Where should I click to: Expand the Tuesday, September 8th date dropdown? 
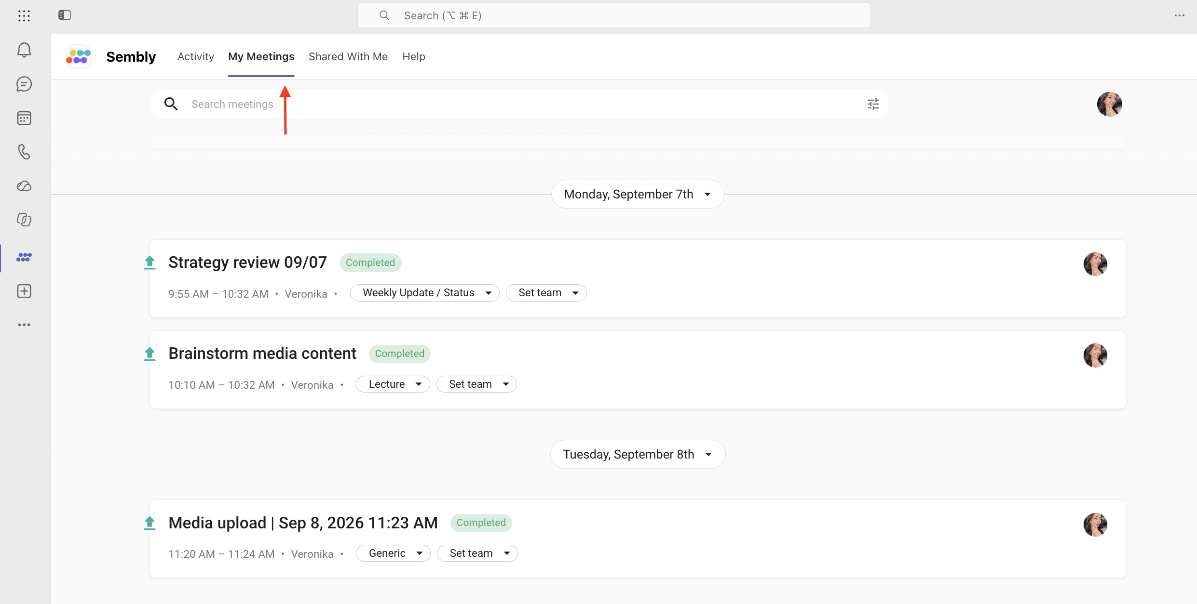point(638,454)
